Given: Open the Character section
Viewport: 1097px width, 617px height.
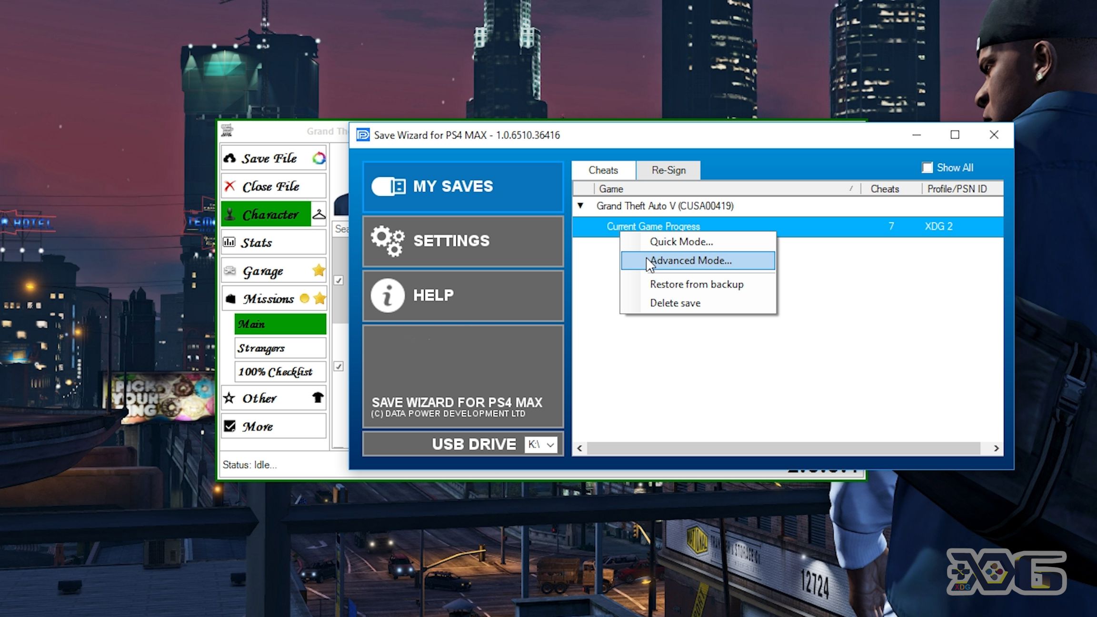Looking at the screenshot, I should coord(266,214).
